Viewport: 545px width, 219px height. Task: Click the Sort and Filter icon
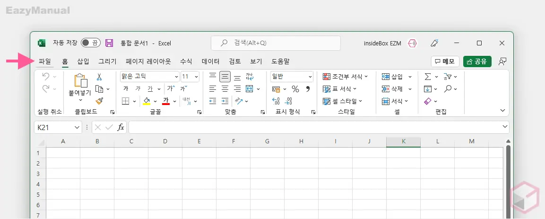448,77
